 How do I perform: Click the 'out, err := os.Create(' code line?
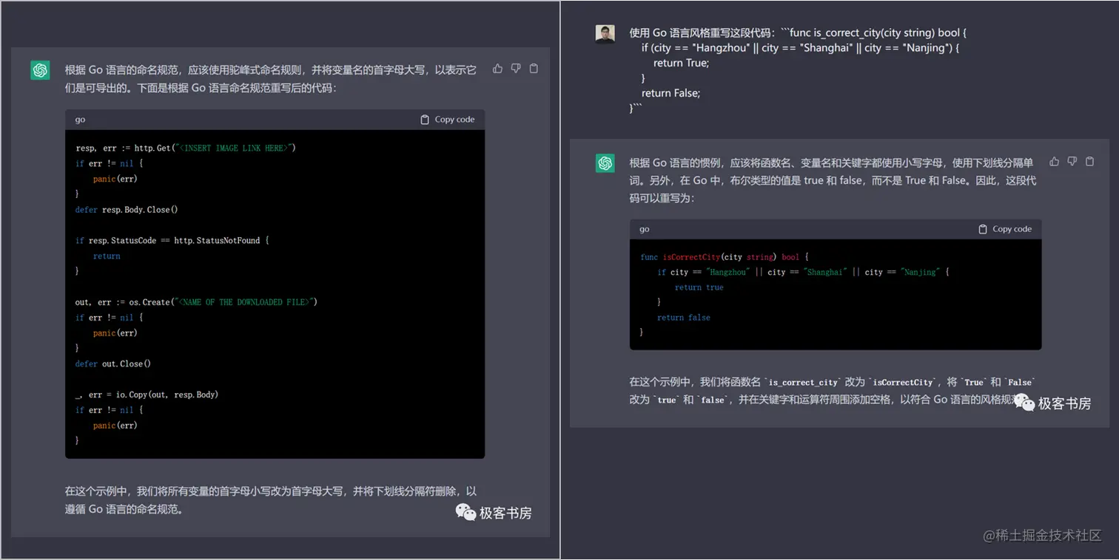(x=196, y=302)
